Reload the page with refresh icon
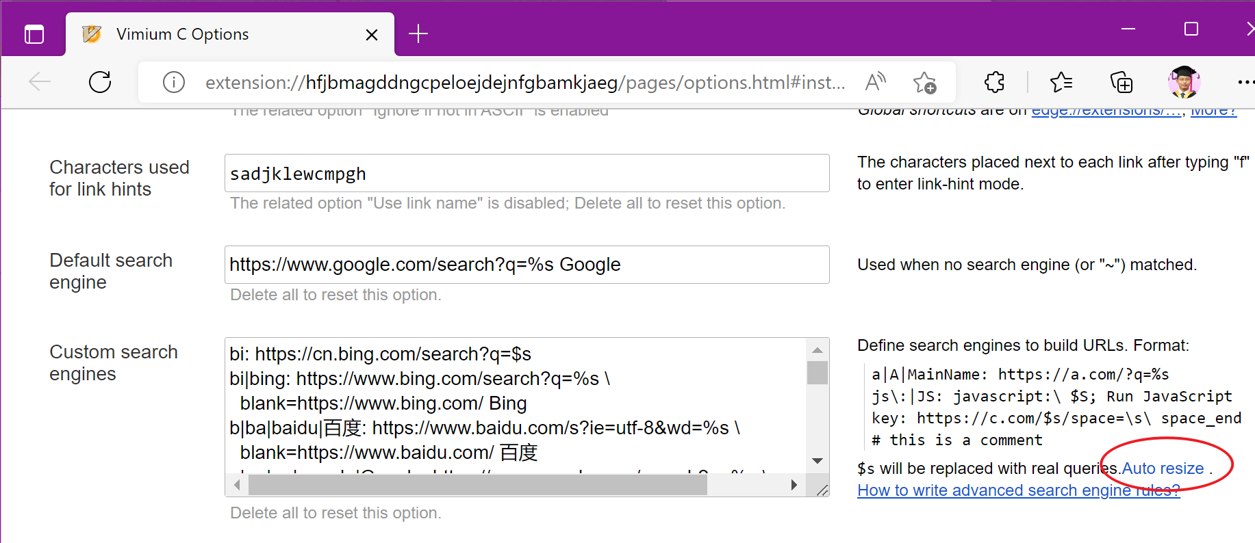The height and width of the screenshot is (543, 1255). click(x=100, y=82)
